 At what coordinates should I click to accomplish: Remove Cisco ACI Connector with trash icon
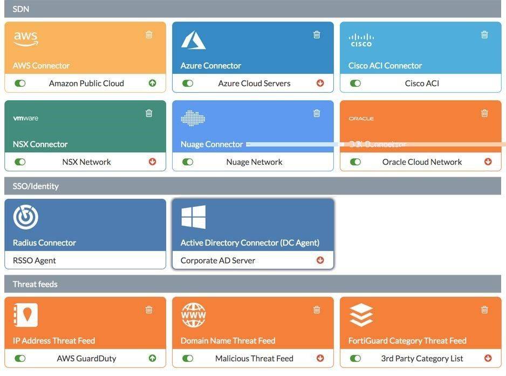coord(484,34)
